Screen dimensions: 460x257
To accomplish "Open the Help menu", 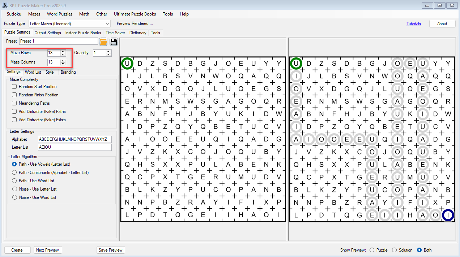I will point(184,14).
